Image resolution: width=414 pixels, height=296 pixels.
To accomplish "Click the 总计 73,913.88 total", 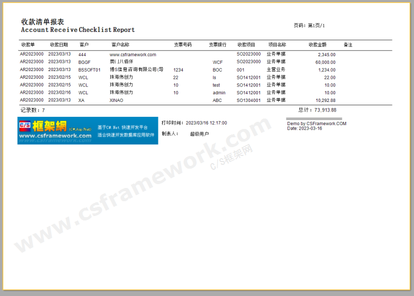I will coord(317,110).
